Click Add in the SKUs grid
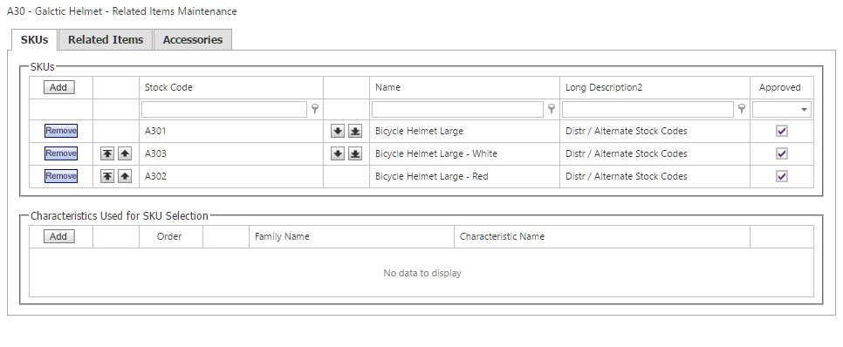Viewport: 843px width, 347px height. 58,87
